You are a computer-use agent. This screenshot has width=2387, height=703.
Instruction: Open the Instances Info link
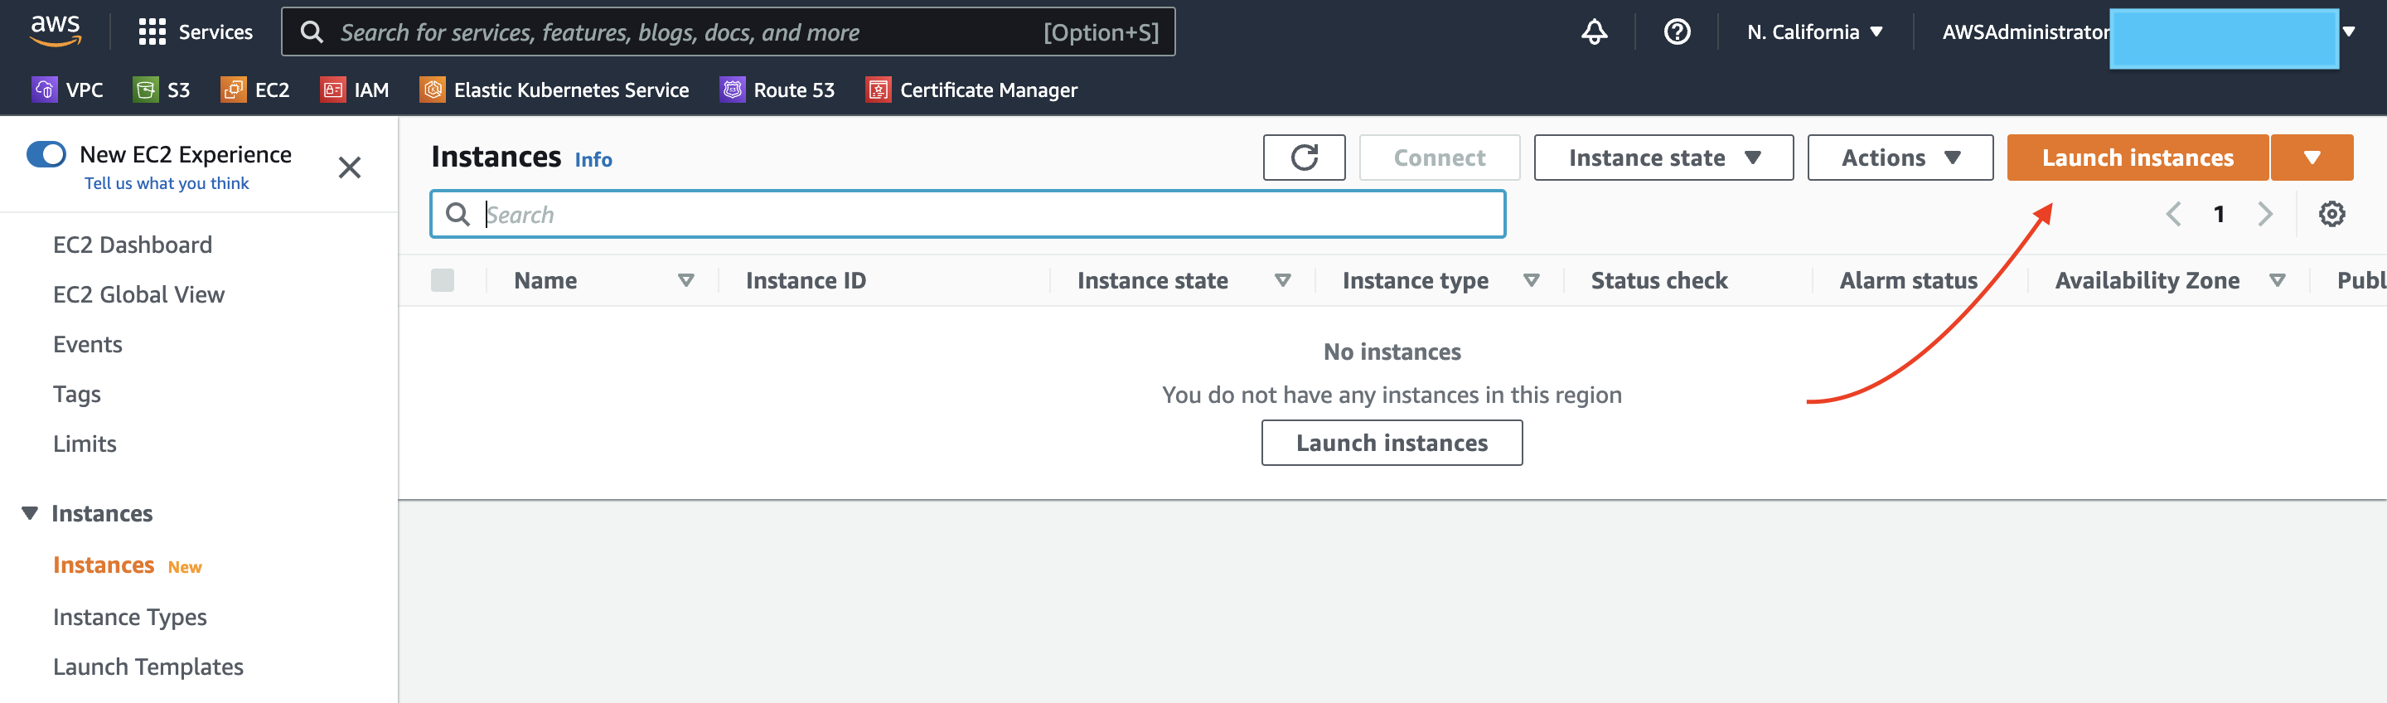coord(593,159)
